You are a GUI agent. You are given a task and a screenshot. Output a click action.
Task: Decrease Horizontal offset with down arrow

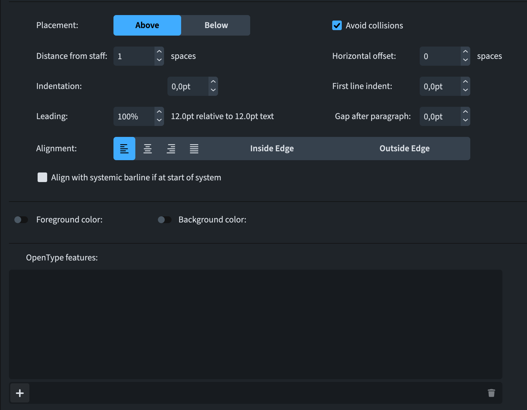[x=465, y=60]
